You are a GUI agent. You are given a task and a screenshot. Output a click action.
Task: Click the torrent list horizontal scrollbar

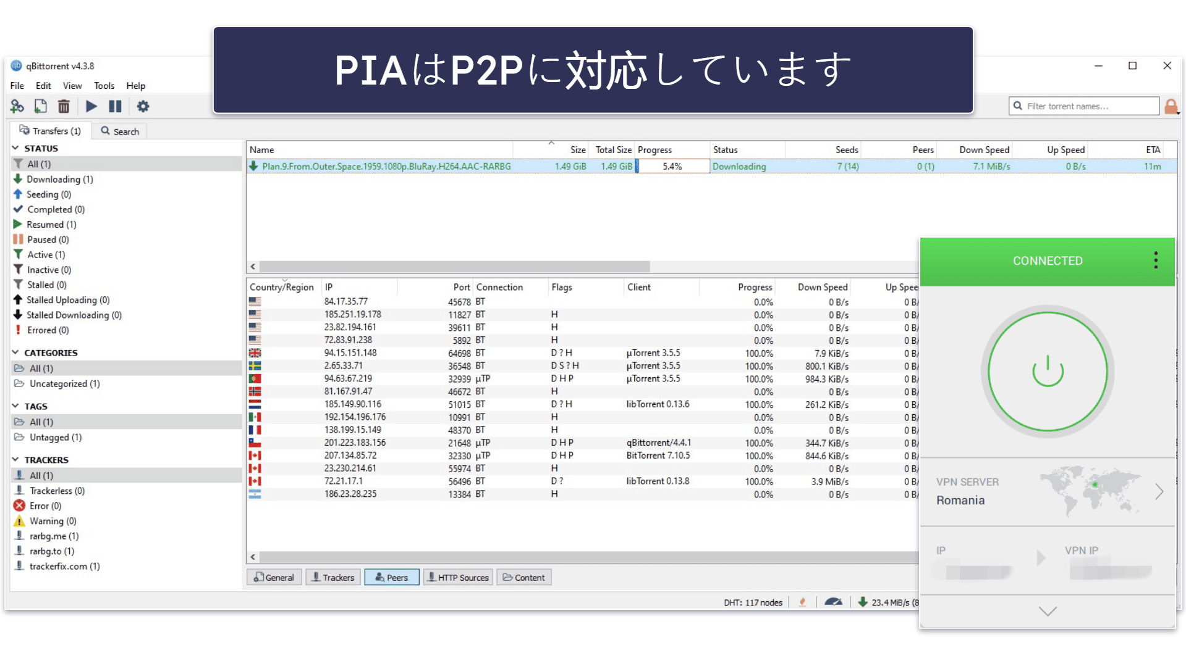coord(455,267)
